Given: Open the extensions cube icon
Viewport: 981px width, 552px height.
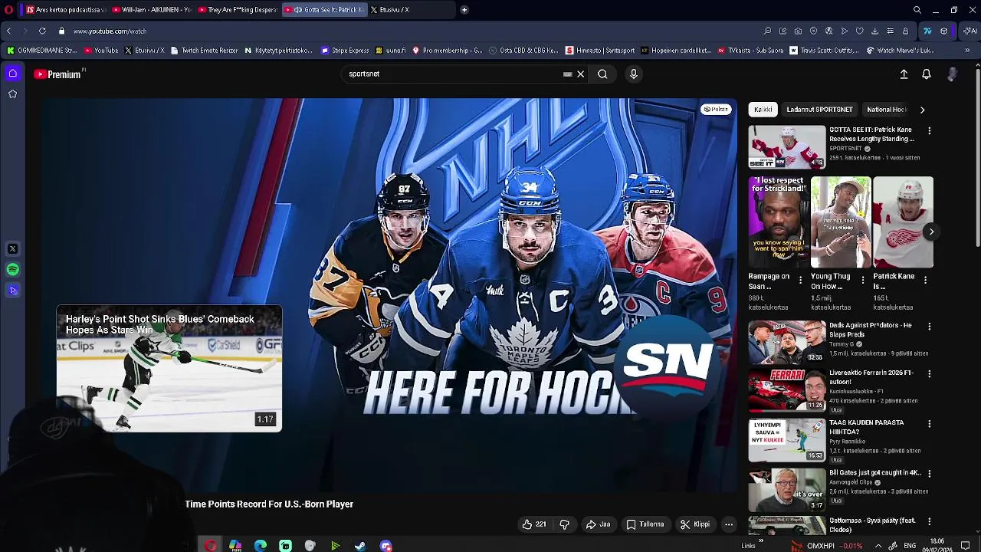Looking at the screenshot, I should pyautogui.click(x=943, y=31).
